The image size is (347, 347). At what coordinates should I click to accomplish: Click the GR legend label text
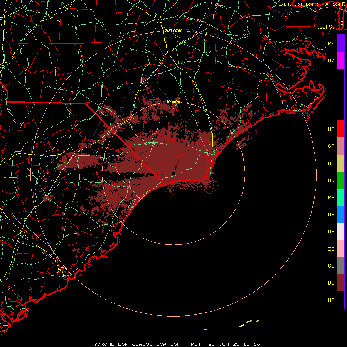[331, 146]
